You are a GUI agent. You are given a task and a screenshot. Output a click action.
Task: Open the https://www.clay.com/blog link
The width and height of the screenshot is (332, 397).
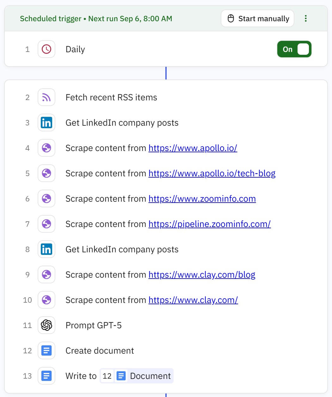(x=202, y=274)
